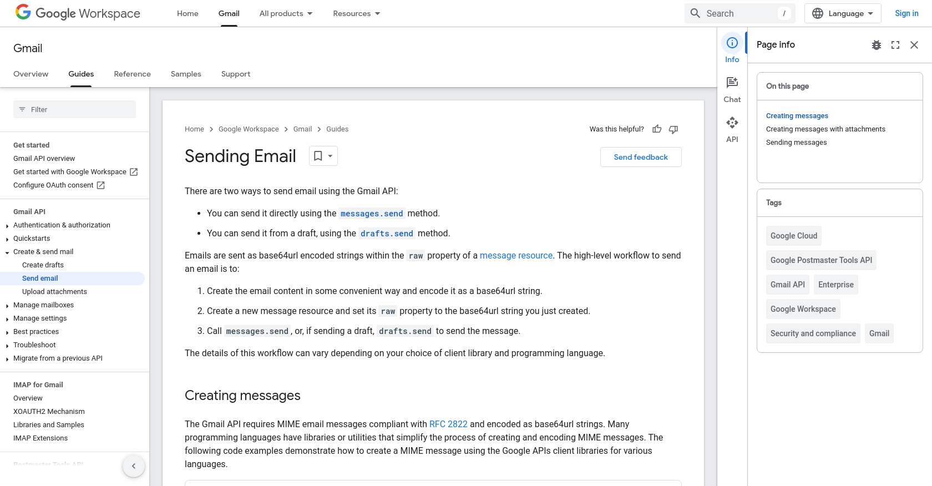Open external link icon for Get started with Google Workspace

134,172
